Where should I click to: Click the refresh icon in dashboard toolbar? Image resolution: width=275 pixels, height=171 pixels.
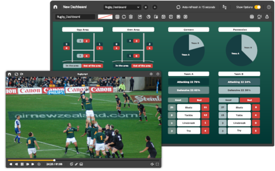click(124, 17)
